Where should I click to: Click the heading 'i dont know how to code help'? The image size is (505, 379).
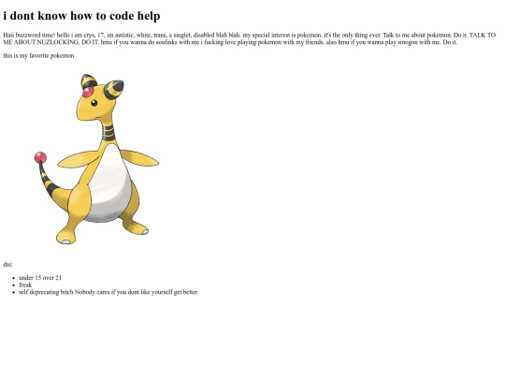click(x=81, y=16)
